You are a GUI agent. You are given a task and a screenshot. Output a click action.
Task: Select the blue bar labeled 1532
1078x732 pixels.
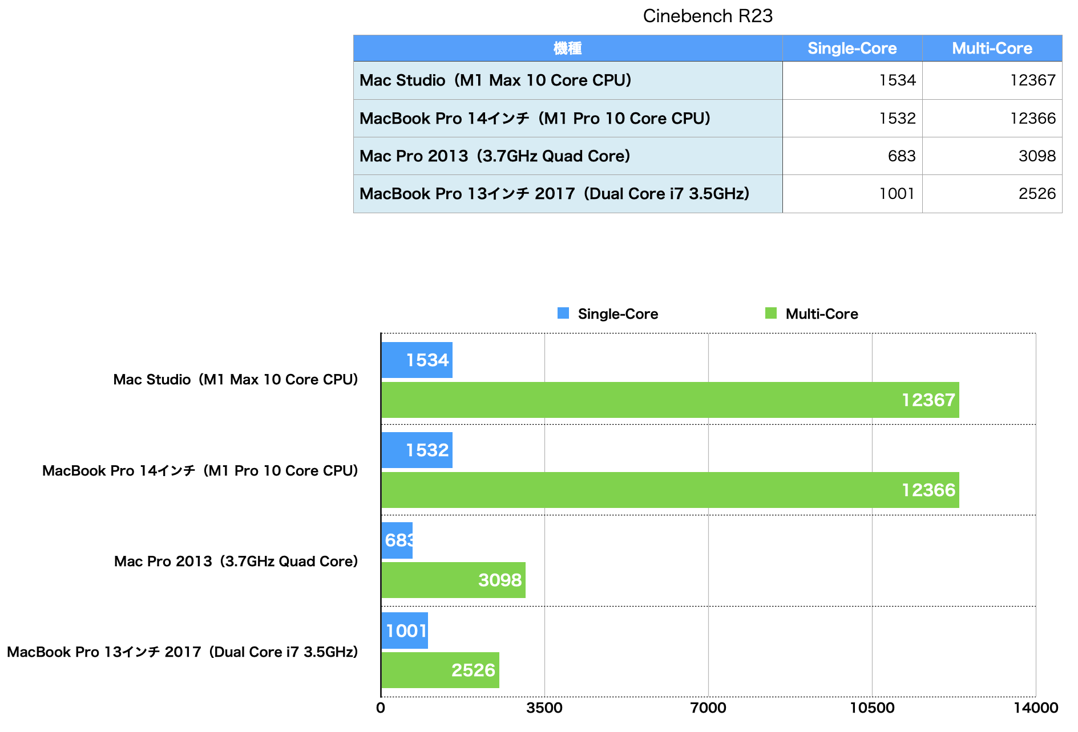(x=417, y=450)
